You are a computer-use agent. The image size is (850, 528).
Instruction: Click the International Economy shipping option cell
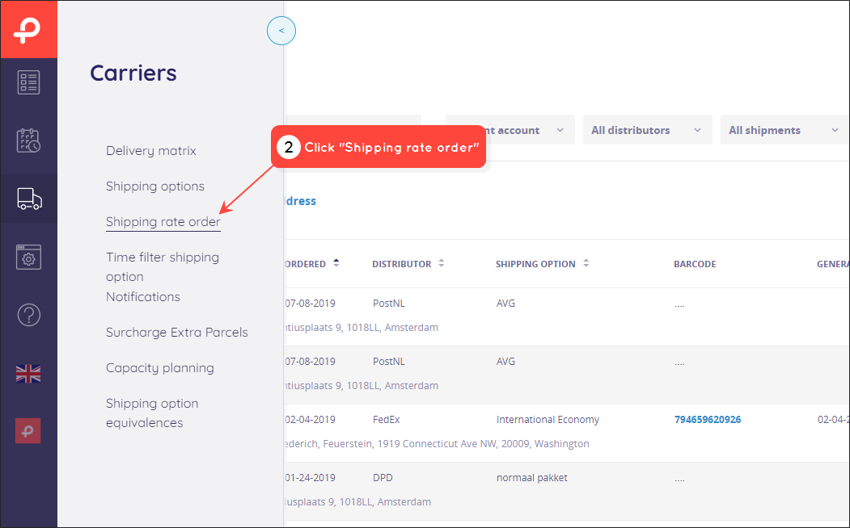click(548, 419)
